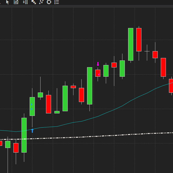Image resolution: width=173 pixels, height=173 pixels.
Task: Click the tiny red candle left of center
Action: 73,87
